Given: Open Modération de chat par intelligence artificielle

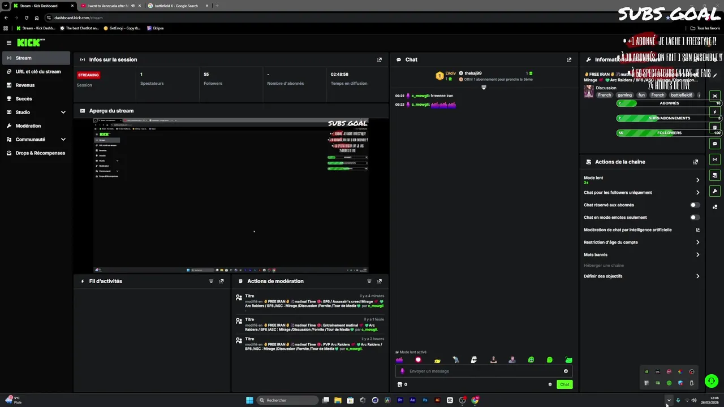Looking at the screenshot, I should point(641,230).
